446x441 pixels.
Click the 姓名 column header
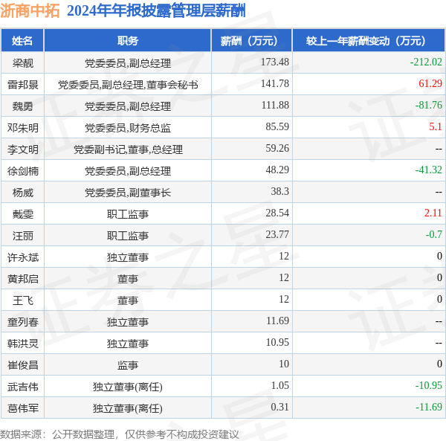tap(22, 41)
